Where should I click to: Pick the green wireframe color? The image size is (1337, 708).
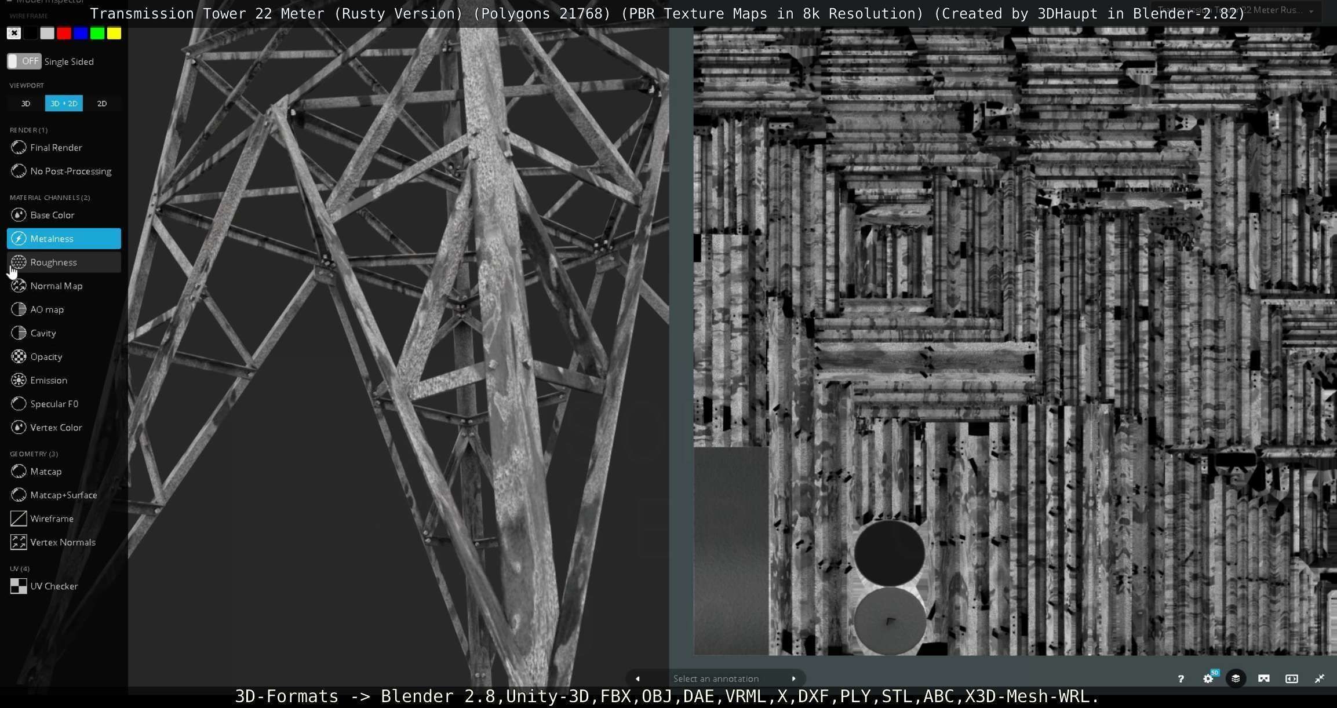(x=97, y=34)
